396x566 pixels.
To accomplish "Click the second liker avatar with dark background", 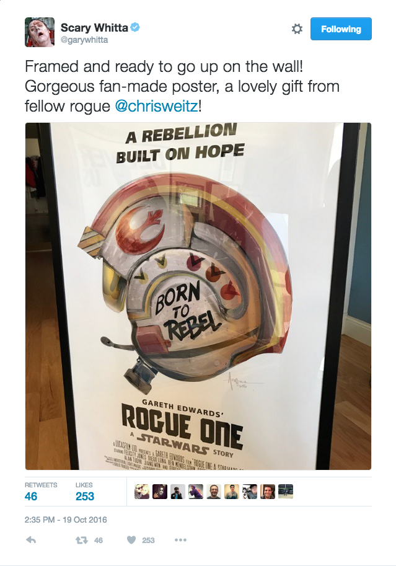I will point(160,492).
